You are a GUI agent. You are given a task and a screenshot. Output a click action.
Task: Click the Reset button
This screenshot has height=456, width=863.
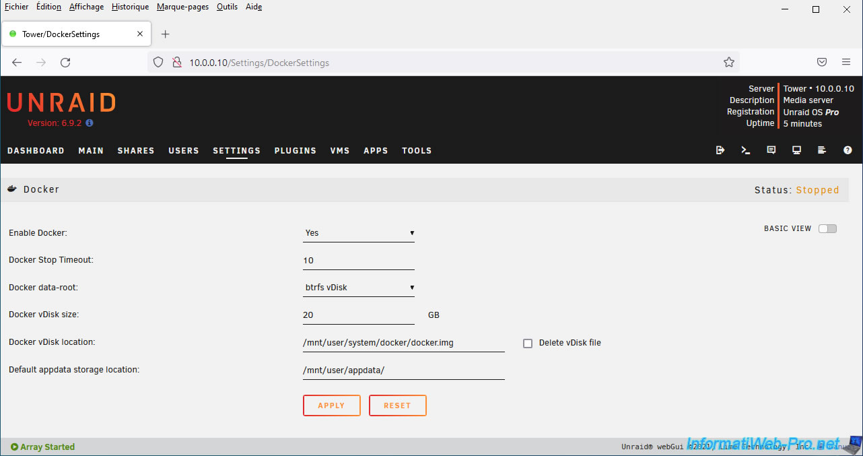tap(397, 405)
